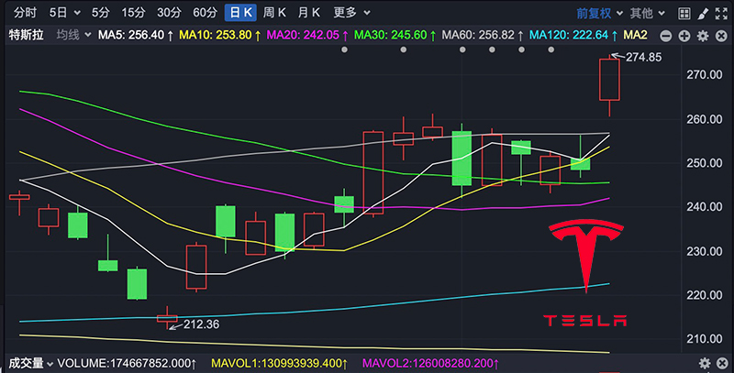Viewport: 734px width, 373px height.
Task: Expand the 5日 period dropdown arrow
Action: coord(77,13)
